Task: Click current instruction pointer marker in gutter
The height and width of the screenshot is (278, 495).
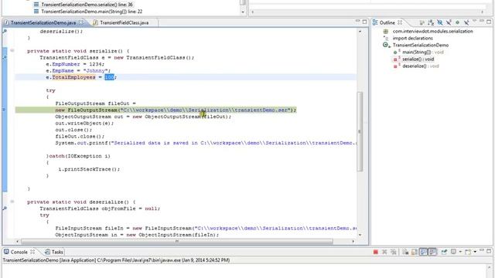Action: [4, 110]
